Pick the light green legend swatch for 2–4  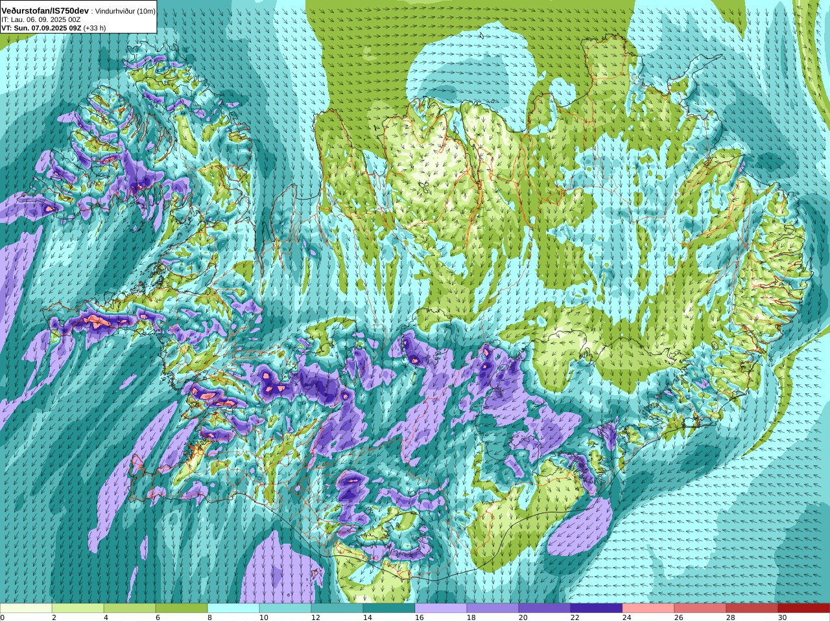(78, 608)
